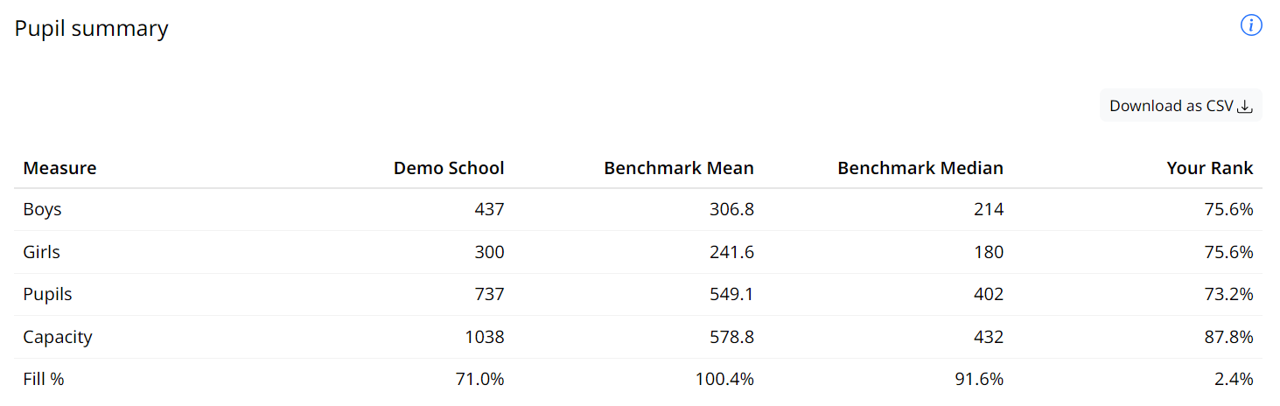Select the Capacity row label
The width and height of the screenshot is (1280, 406).
(x=58, y=337)
